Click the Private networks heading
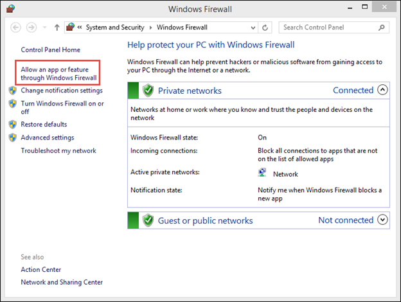401x302 pixels. tap(190, 91)
